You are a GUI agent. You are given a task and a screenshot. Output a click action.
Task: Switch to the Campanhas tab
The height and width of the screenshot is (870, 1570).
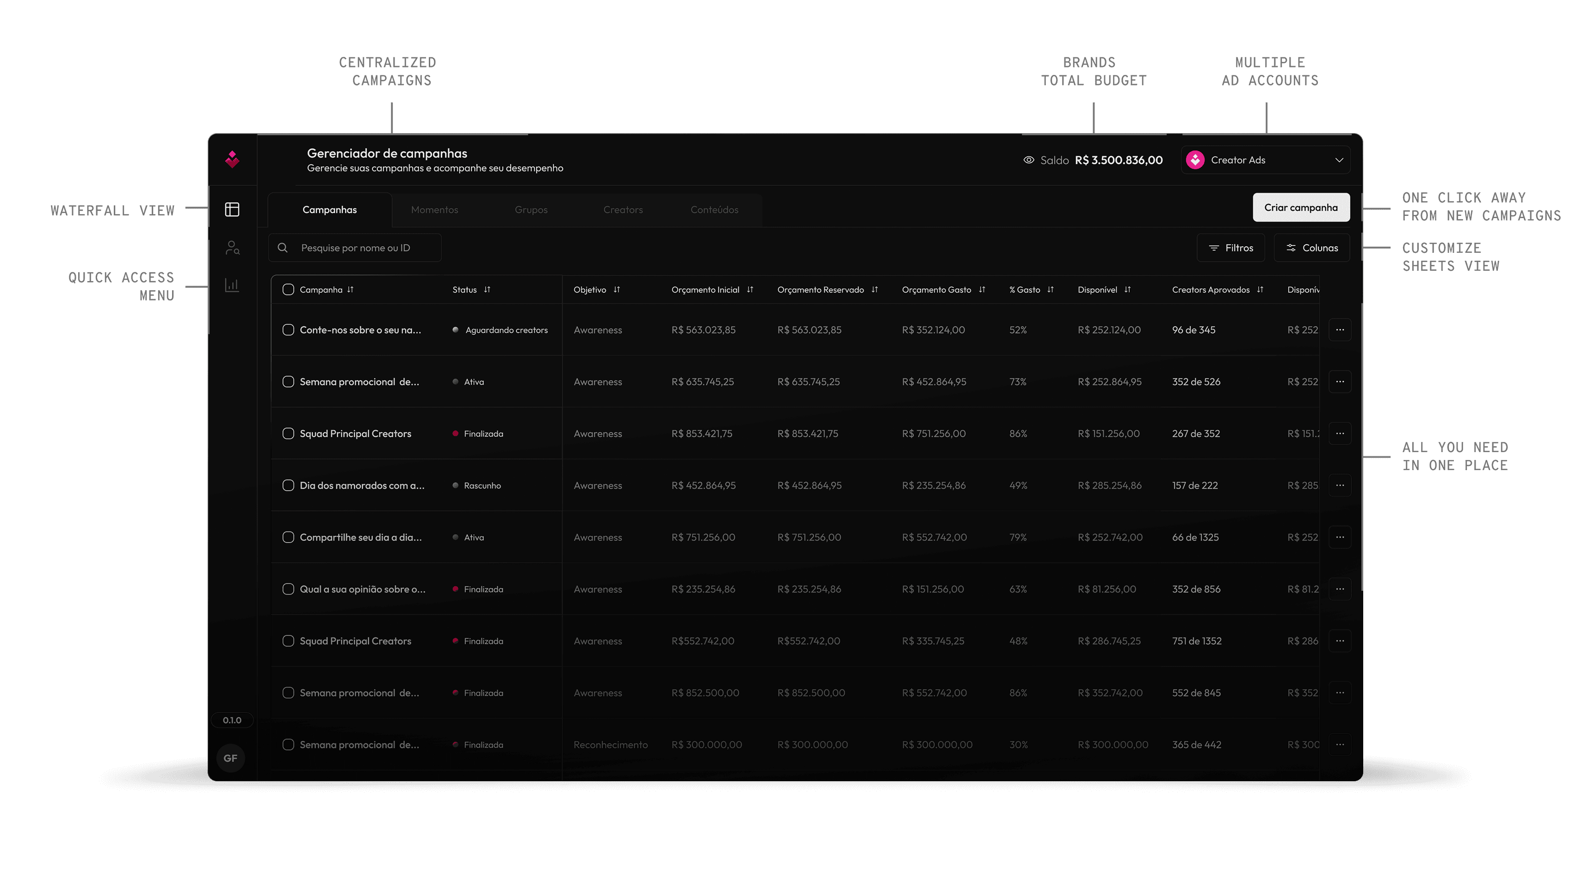click(330, 209)
